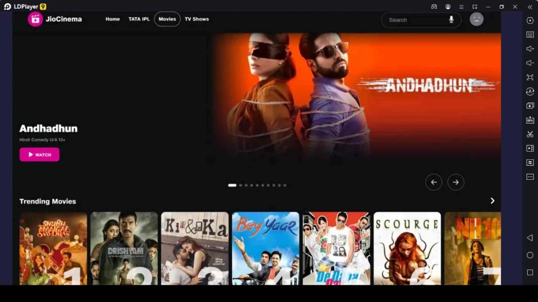The height and width of the screenshot is (302, 538).
Task: Open the TATA IPL section
Action: click(x=139, y=19)
